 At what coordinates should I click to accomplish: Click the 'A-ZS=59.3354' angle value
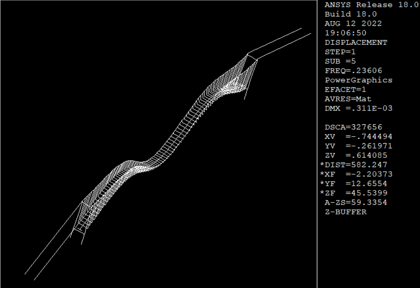[356, 203]
